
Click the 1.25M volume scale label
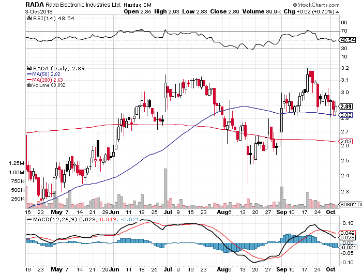(17, 163)
